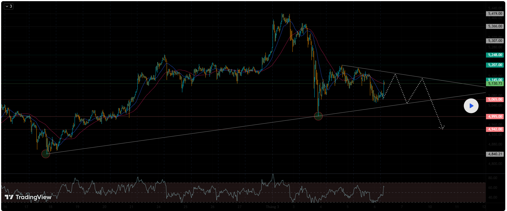Click the dotted arrowhead at projection end
Viewport: 507px width, 211px height.
442,128
